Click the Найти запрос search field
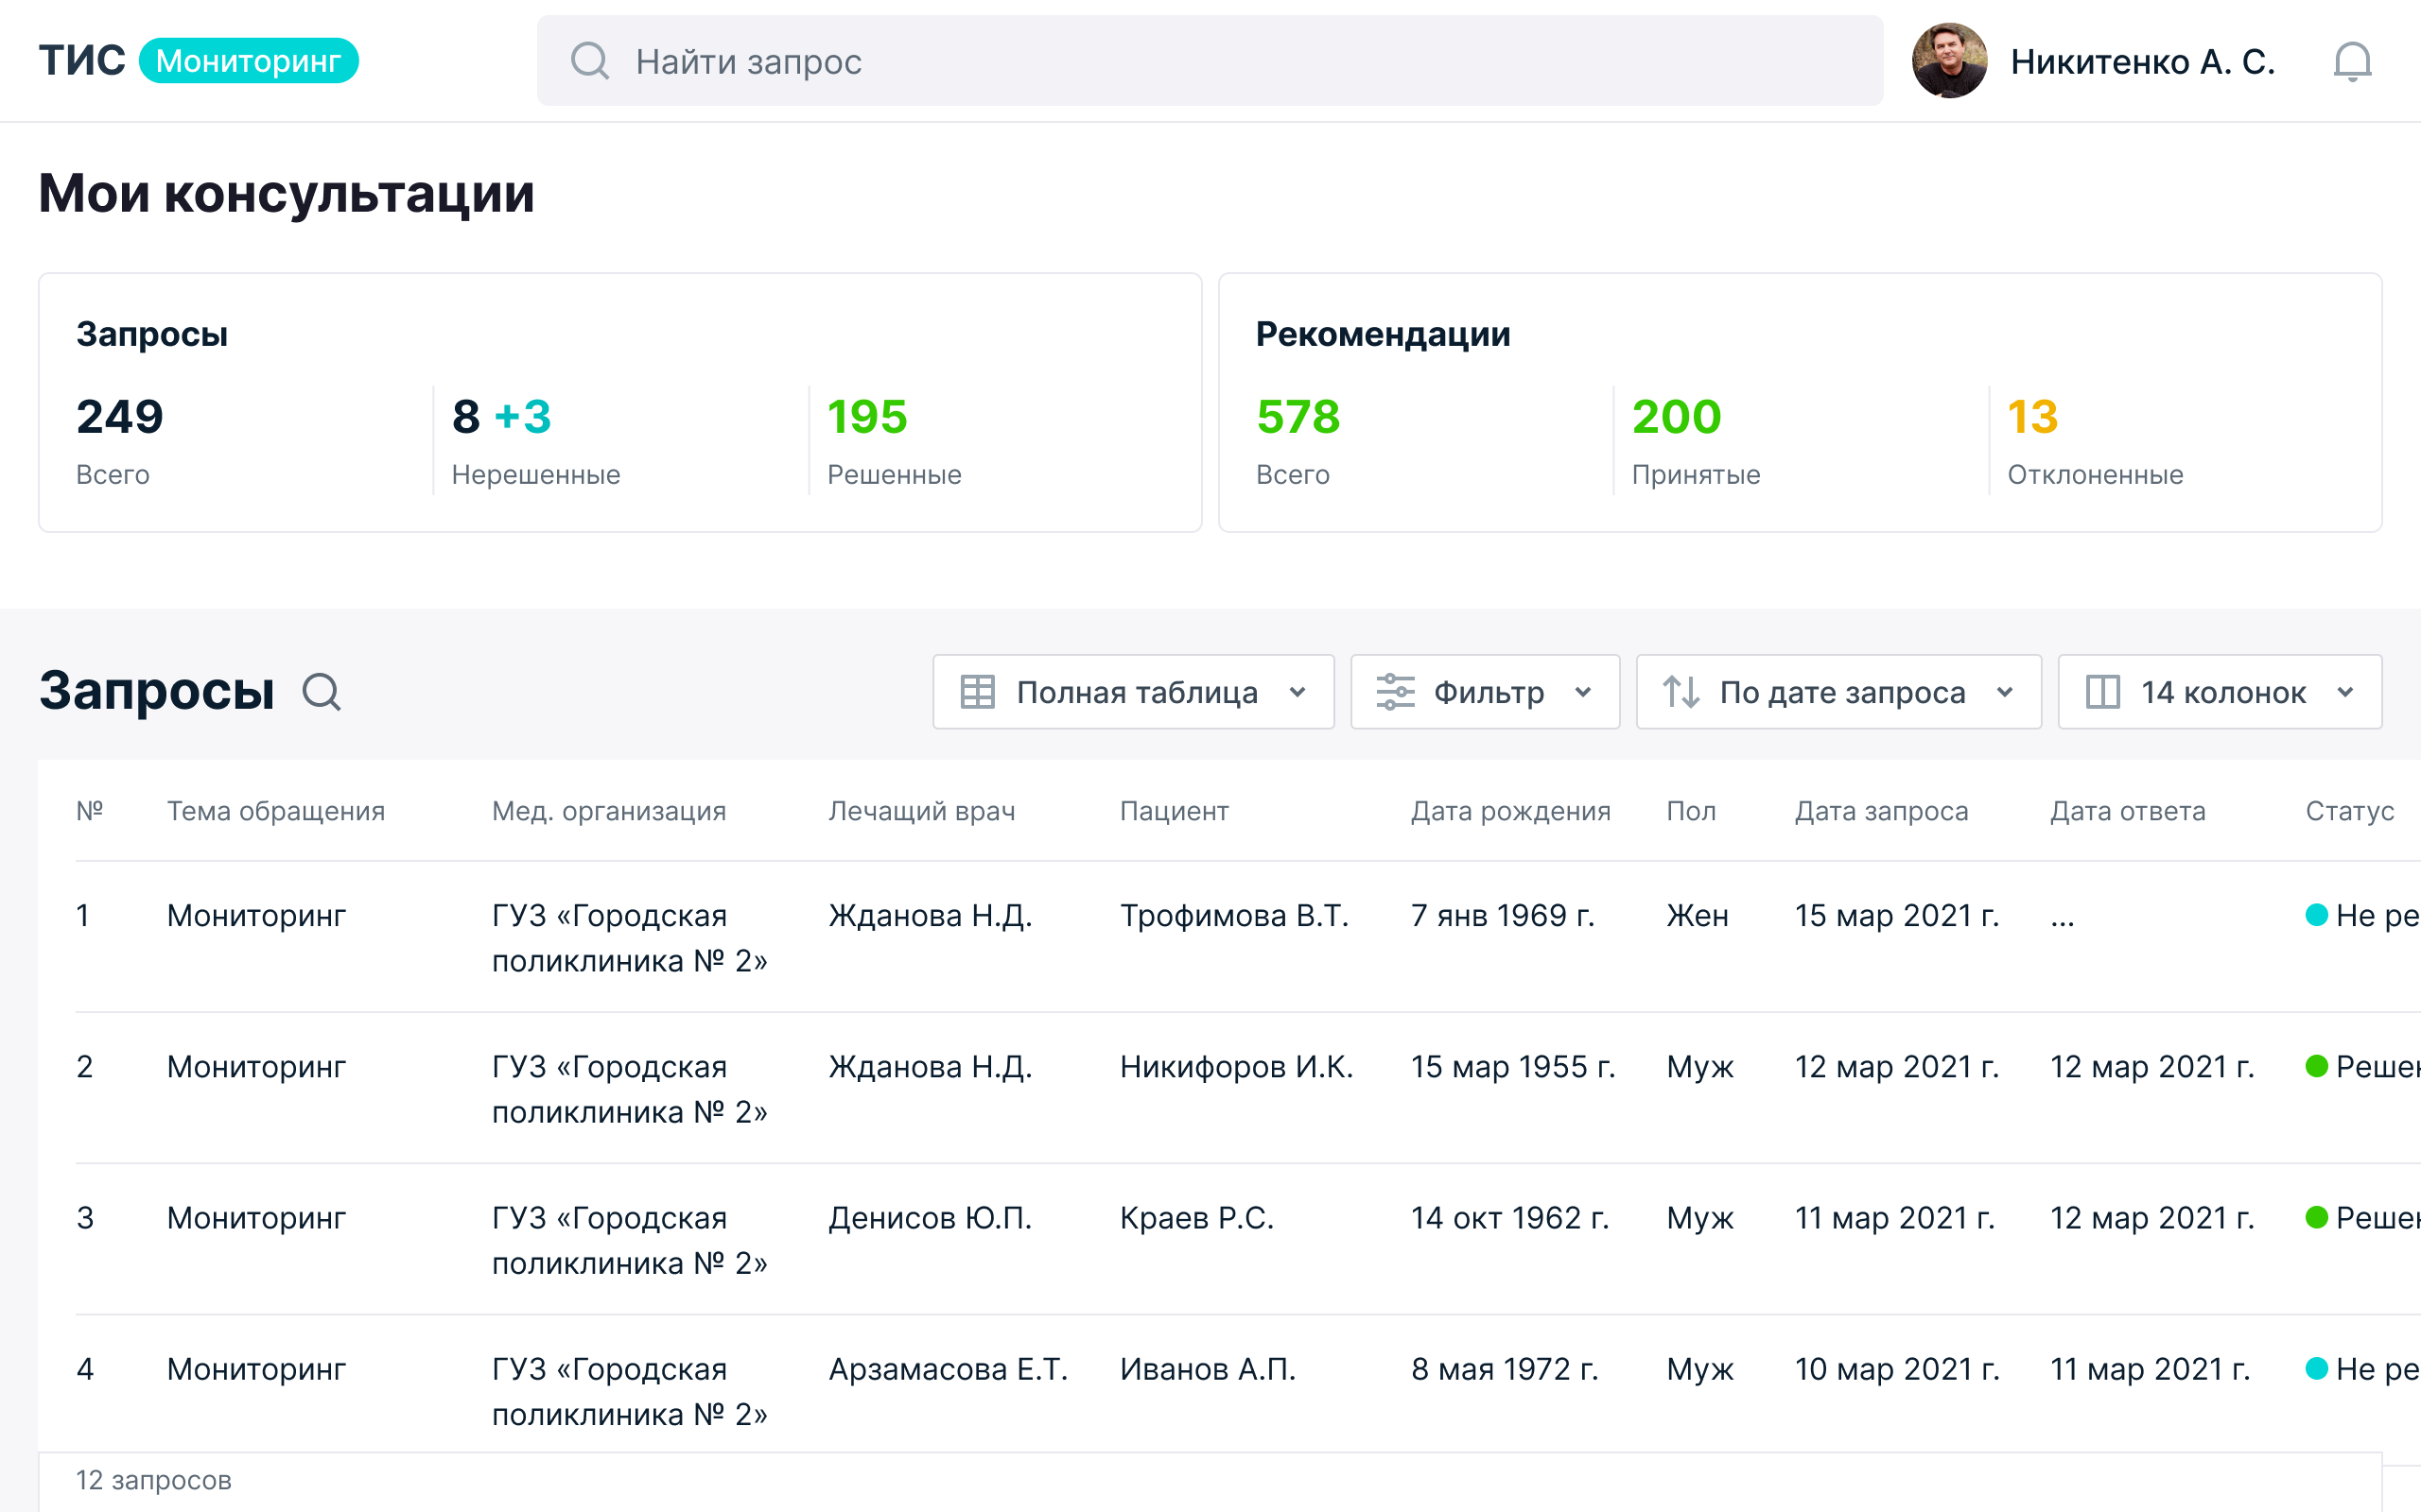2421x1512 pixels. 1209,61
